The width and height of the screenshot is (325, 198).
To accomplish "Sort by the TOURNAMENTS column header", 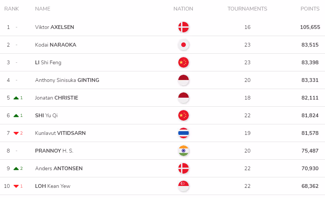I will [x=247, y=9].
